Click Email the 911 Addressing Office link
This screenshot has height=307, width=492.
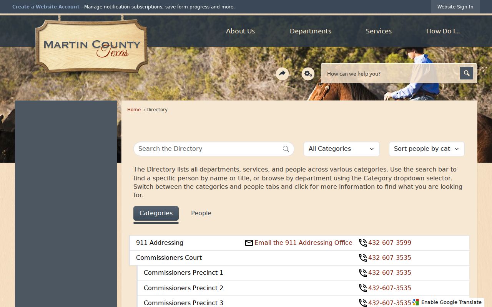[x=303, y=243]
